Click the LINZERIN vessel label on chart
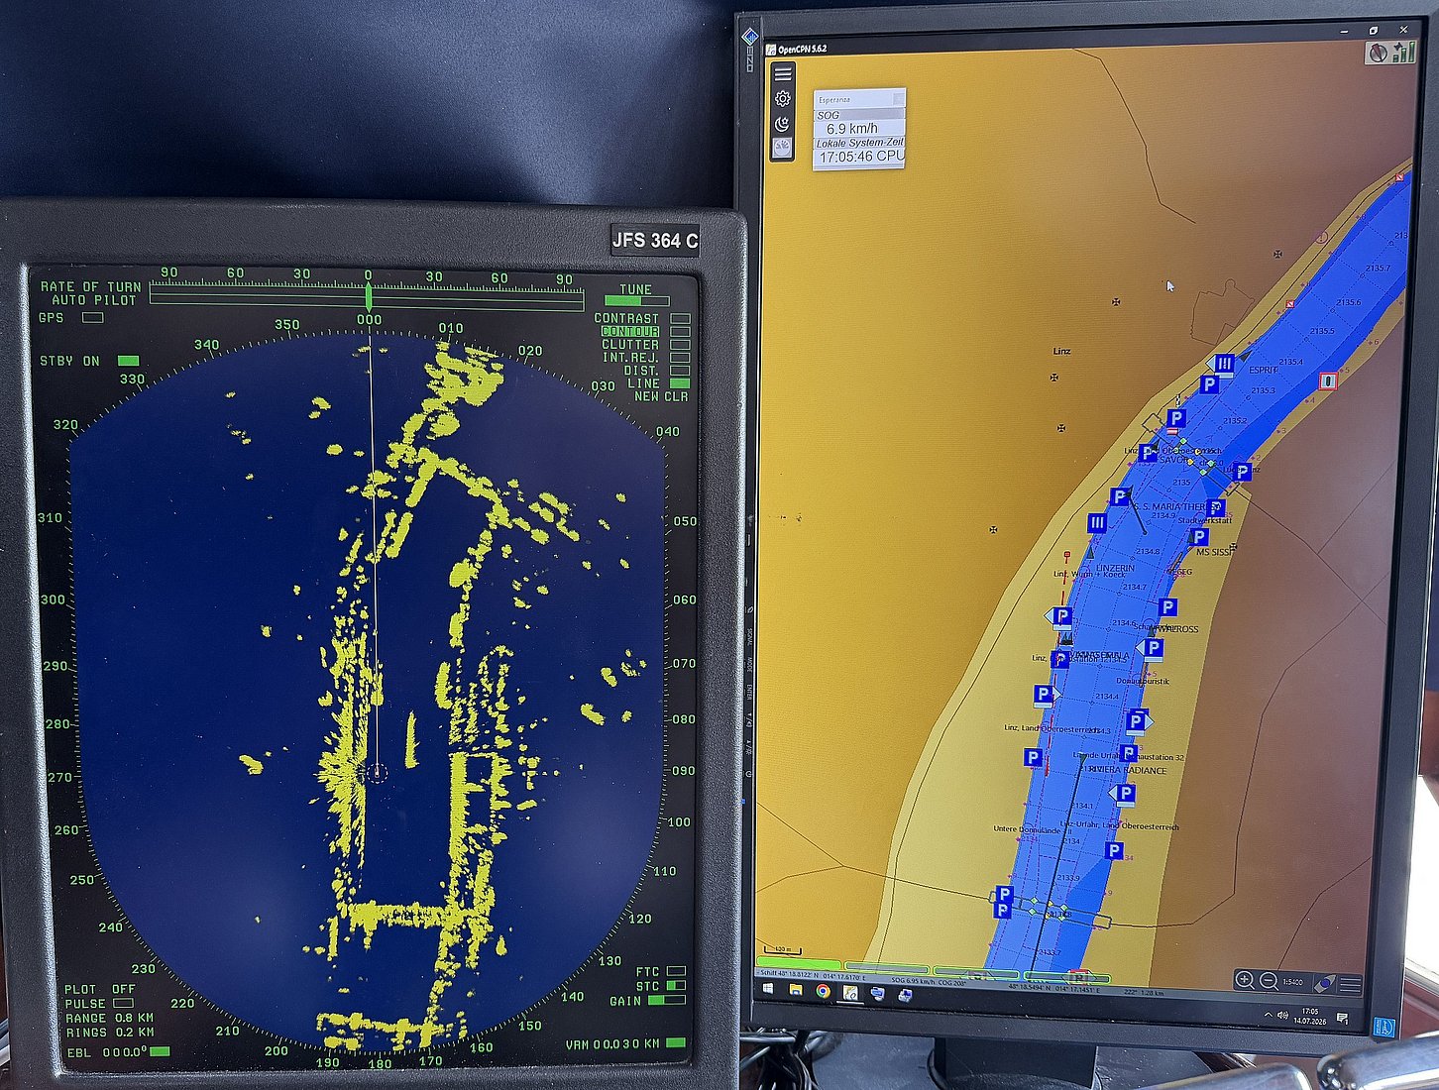 [x=1115, y=568]
